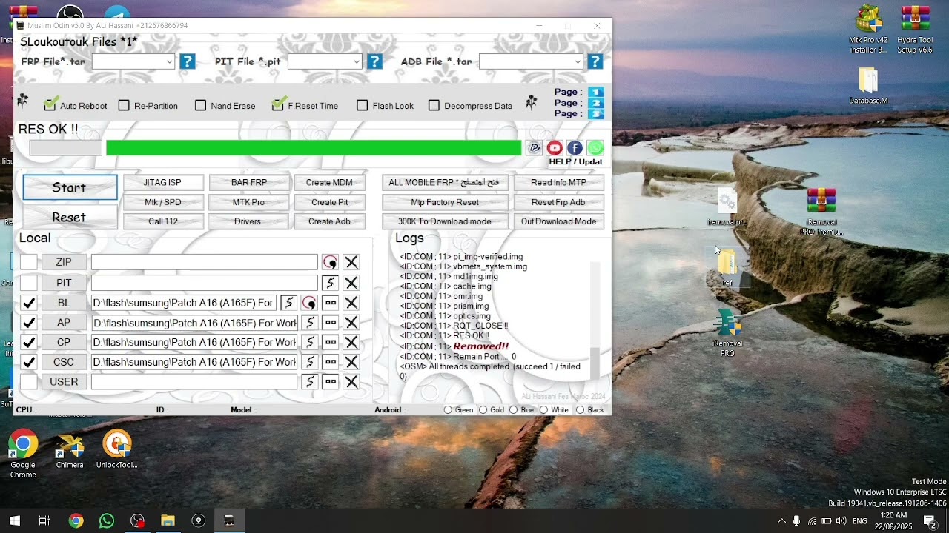Click the S-shaped icon in the BL row
This screenshot has width=949, height=533.
point(288,303)
